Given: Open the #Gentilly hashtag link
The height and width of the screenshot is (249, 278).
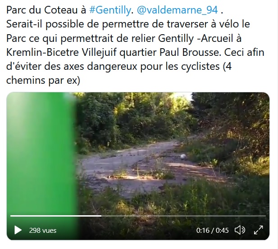Looking at the screenshot, I should click(x=110, y=10).
